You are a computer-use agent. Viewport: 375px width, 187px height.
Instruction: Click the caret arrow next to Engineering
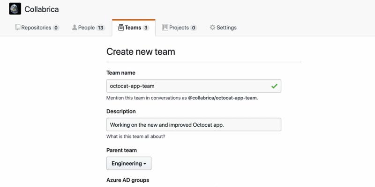(x=145, y=164)
